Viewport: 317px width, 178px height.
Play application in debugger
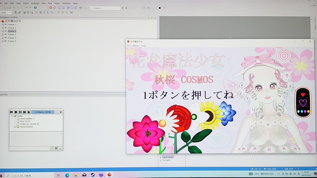[x=29, y=112]
